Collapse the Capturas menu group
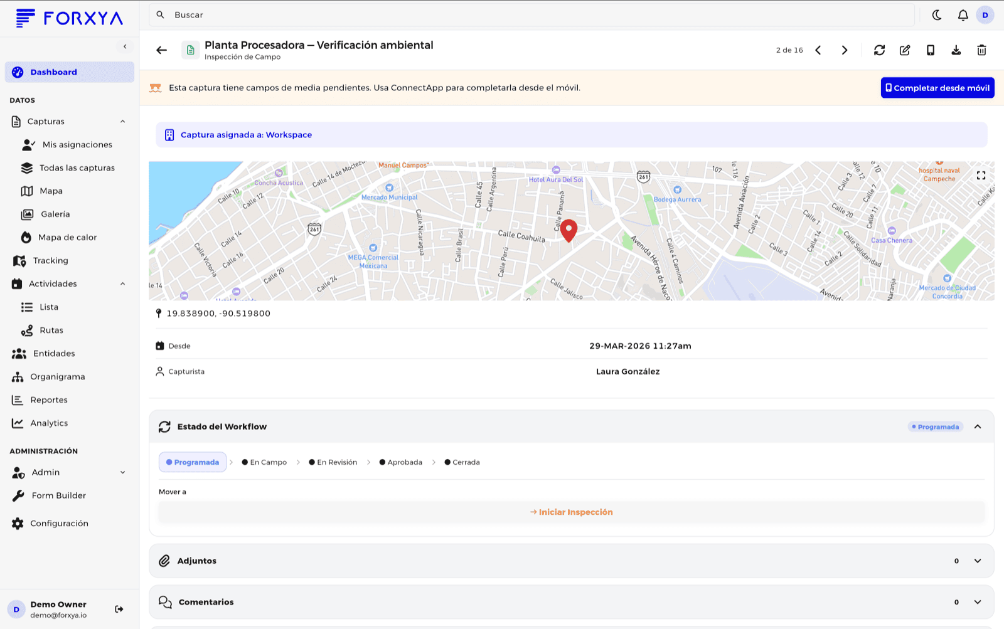This screenshot has height=629, width=1004. [122, 122]
